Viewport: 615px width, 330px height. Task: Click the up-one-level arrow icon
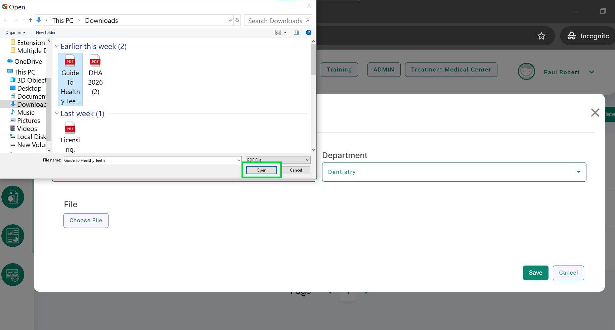click(x=31, y=20)
